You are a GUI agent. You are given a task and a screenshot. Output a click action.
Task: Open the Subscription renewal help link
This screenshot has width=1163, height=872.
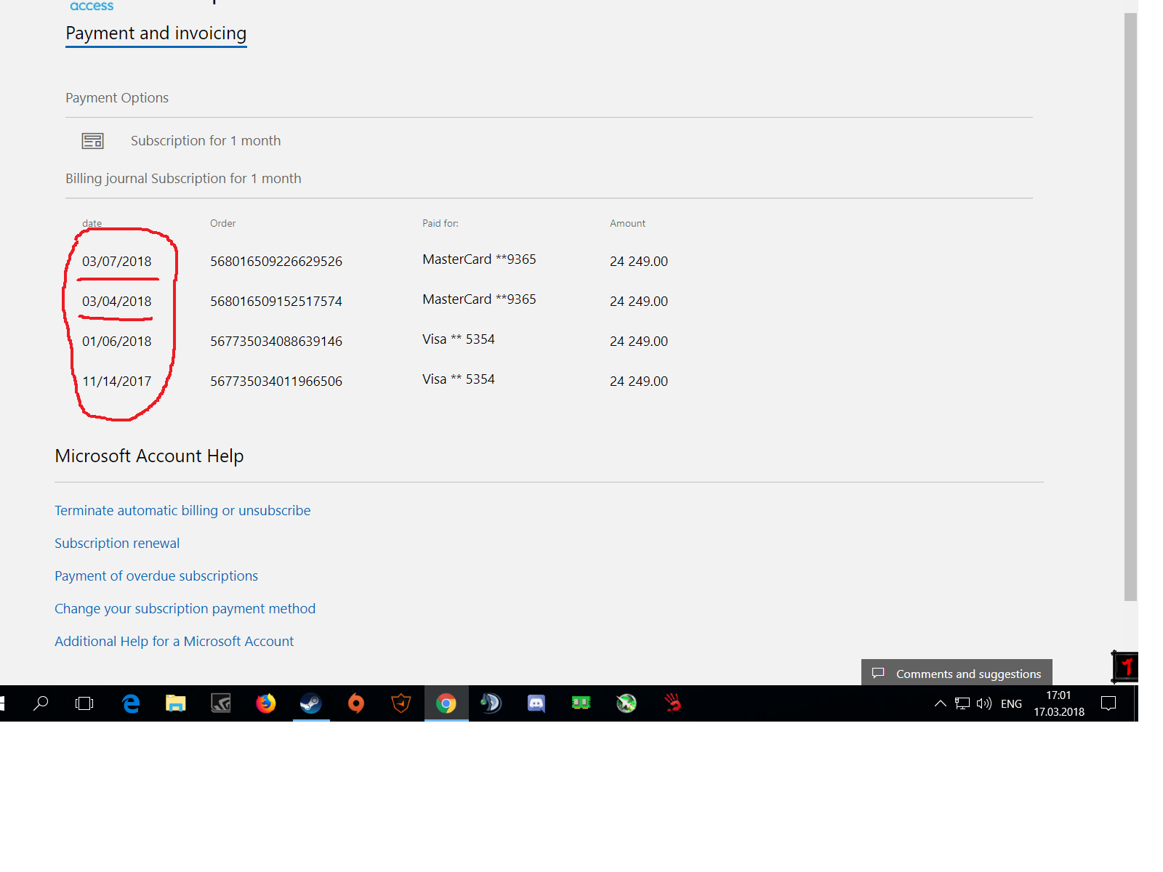point(117,544)
